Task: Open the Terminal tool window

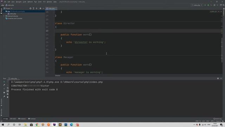Action: pos(32,119)
